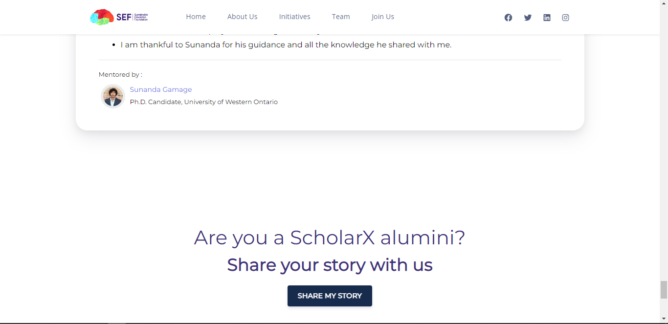Open the Sunanda Gamage mentor link
Screen dimensions: 668x324
[x=161, y=89]
